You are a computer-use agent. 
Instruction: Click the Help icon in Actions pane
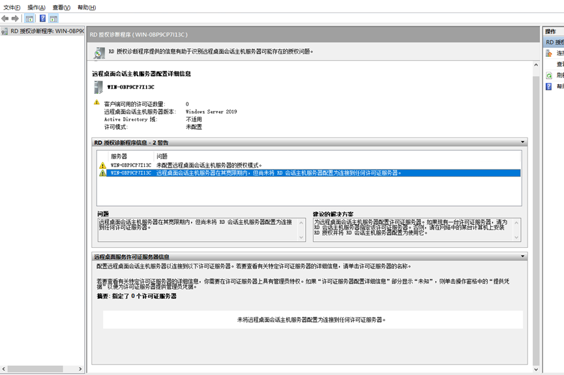[x=549, y=87]
